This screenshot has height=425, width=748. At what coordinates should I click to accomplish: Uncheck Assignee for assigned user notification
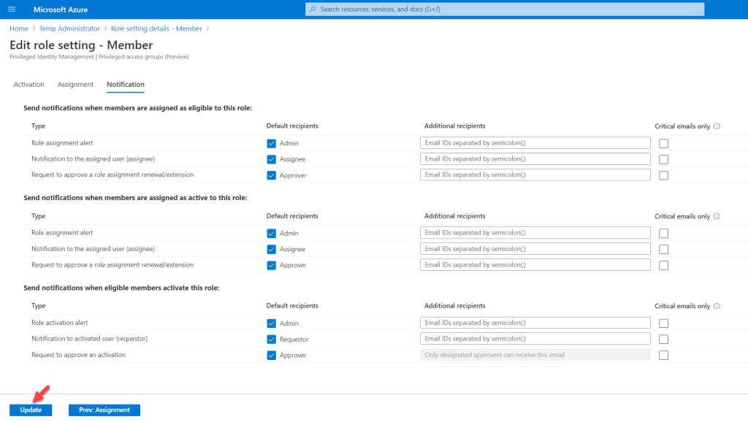point(270,158)
